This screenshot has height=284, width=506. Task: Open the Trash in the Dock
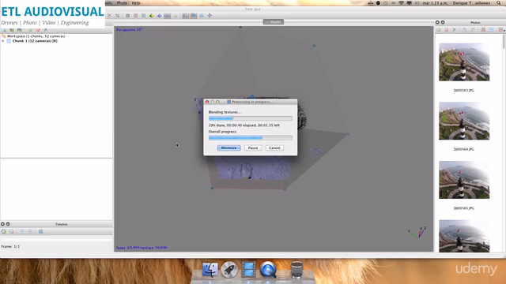pyautogui.click(x=297, y=270)
